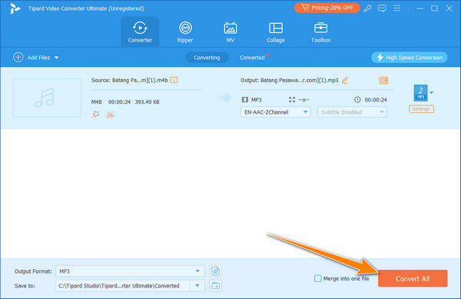Switch to the Collage module
461x299 pixels.
point(276,32)
